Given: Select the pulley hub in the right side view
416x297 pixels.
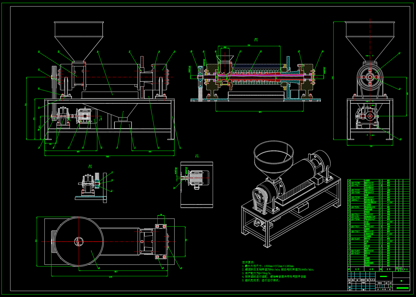Looking at the screenshot, I should [x=370, y=77].
